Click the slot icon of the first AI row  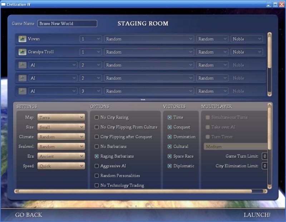pyautogui.click(x=22, y=65)
